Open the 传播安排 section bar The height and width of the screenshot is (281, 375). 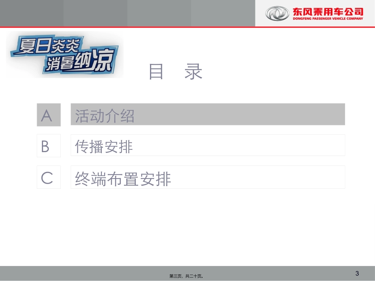click(208, 145)
